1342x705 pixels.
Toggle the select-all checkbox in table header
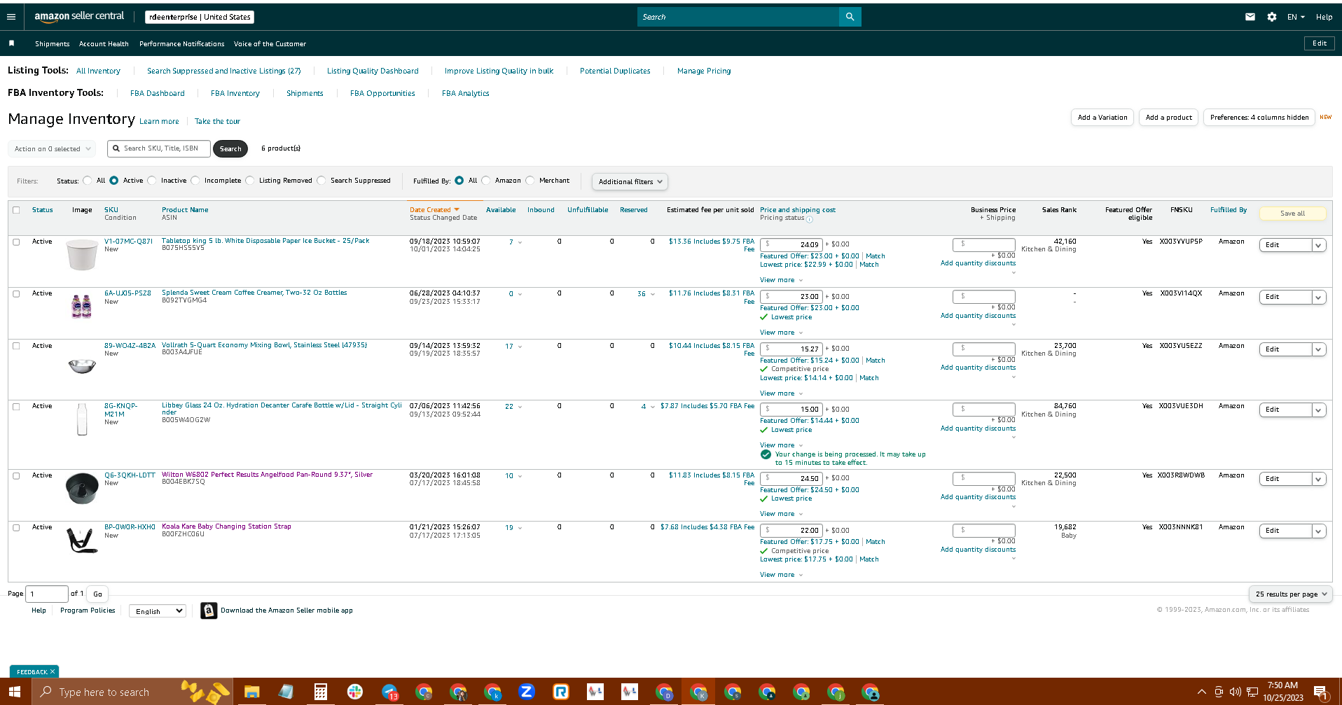point(16,210)
